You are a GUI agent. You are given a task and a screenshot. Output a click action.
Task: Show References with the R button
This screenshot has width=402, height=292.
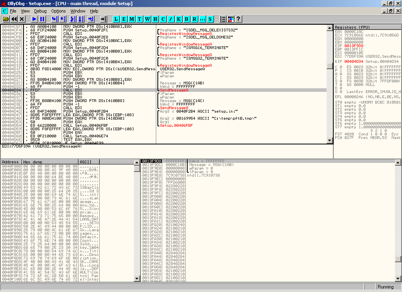point(194,19)
